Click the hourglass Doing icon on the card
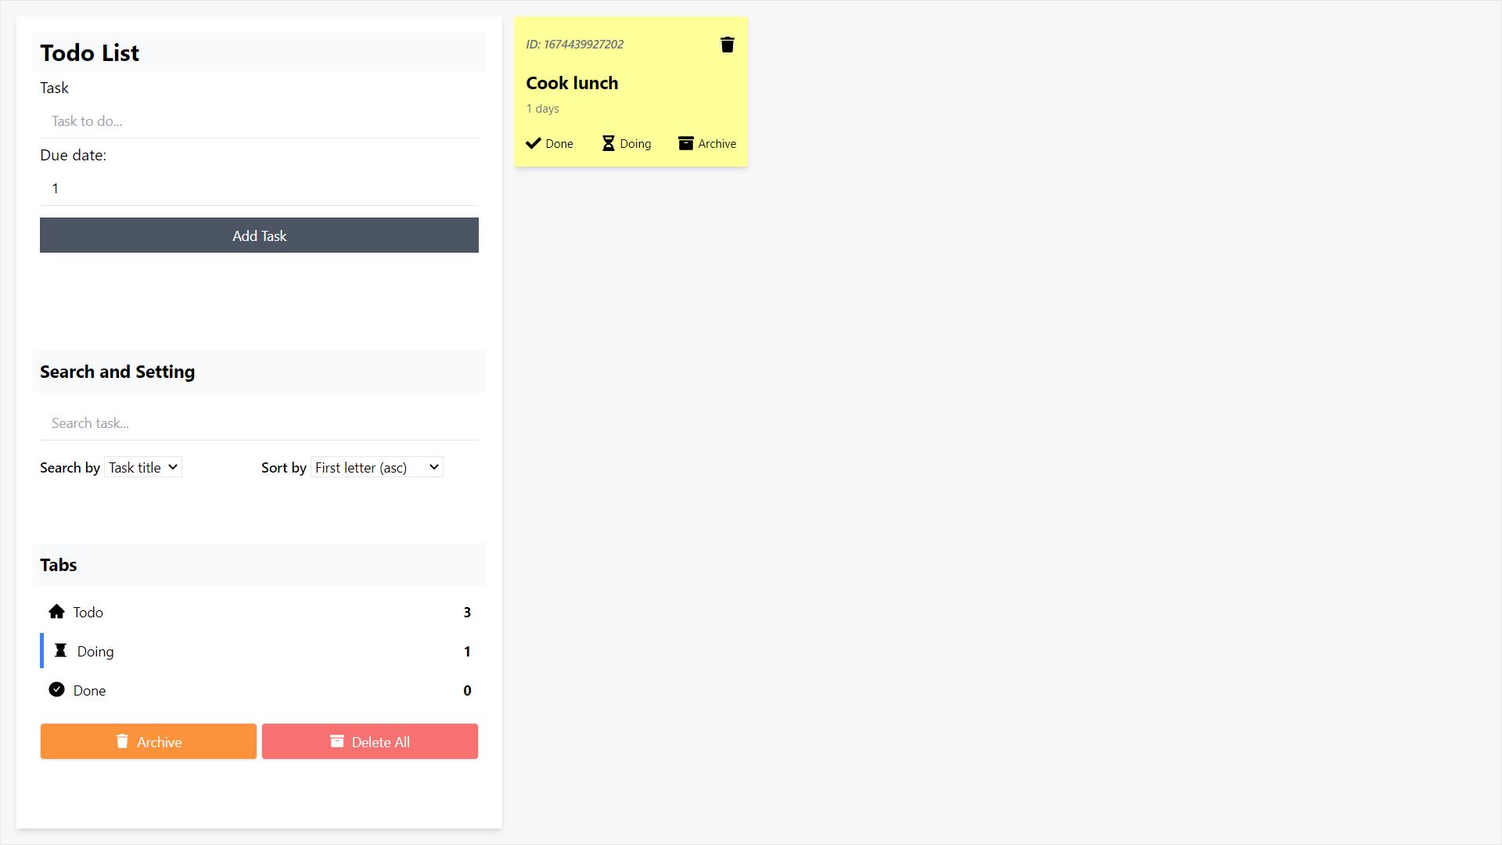The width and height of the screenshot is (1502, 845). 608,143
